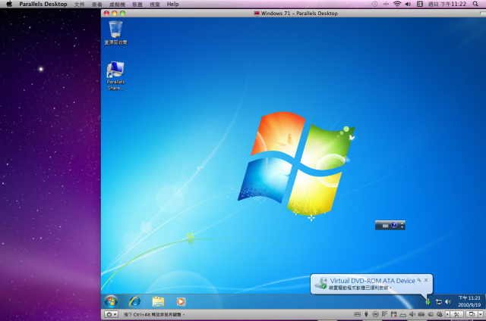Expand hidden status bar icons arrow
Image resolution: width=486 pixels, height=321 pixels.
pos(447,314)
